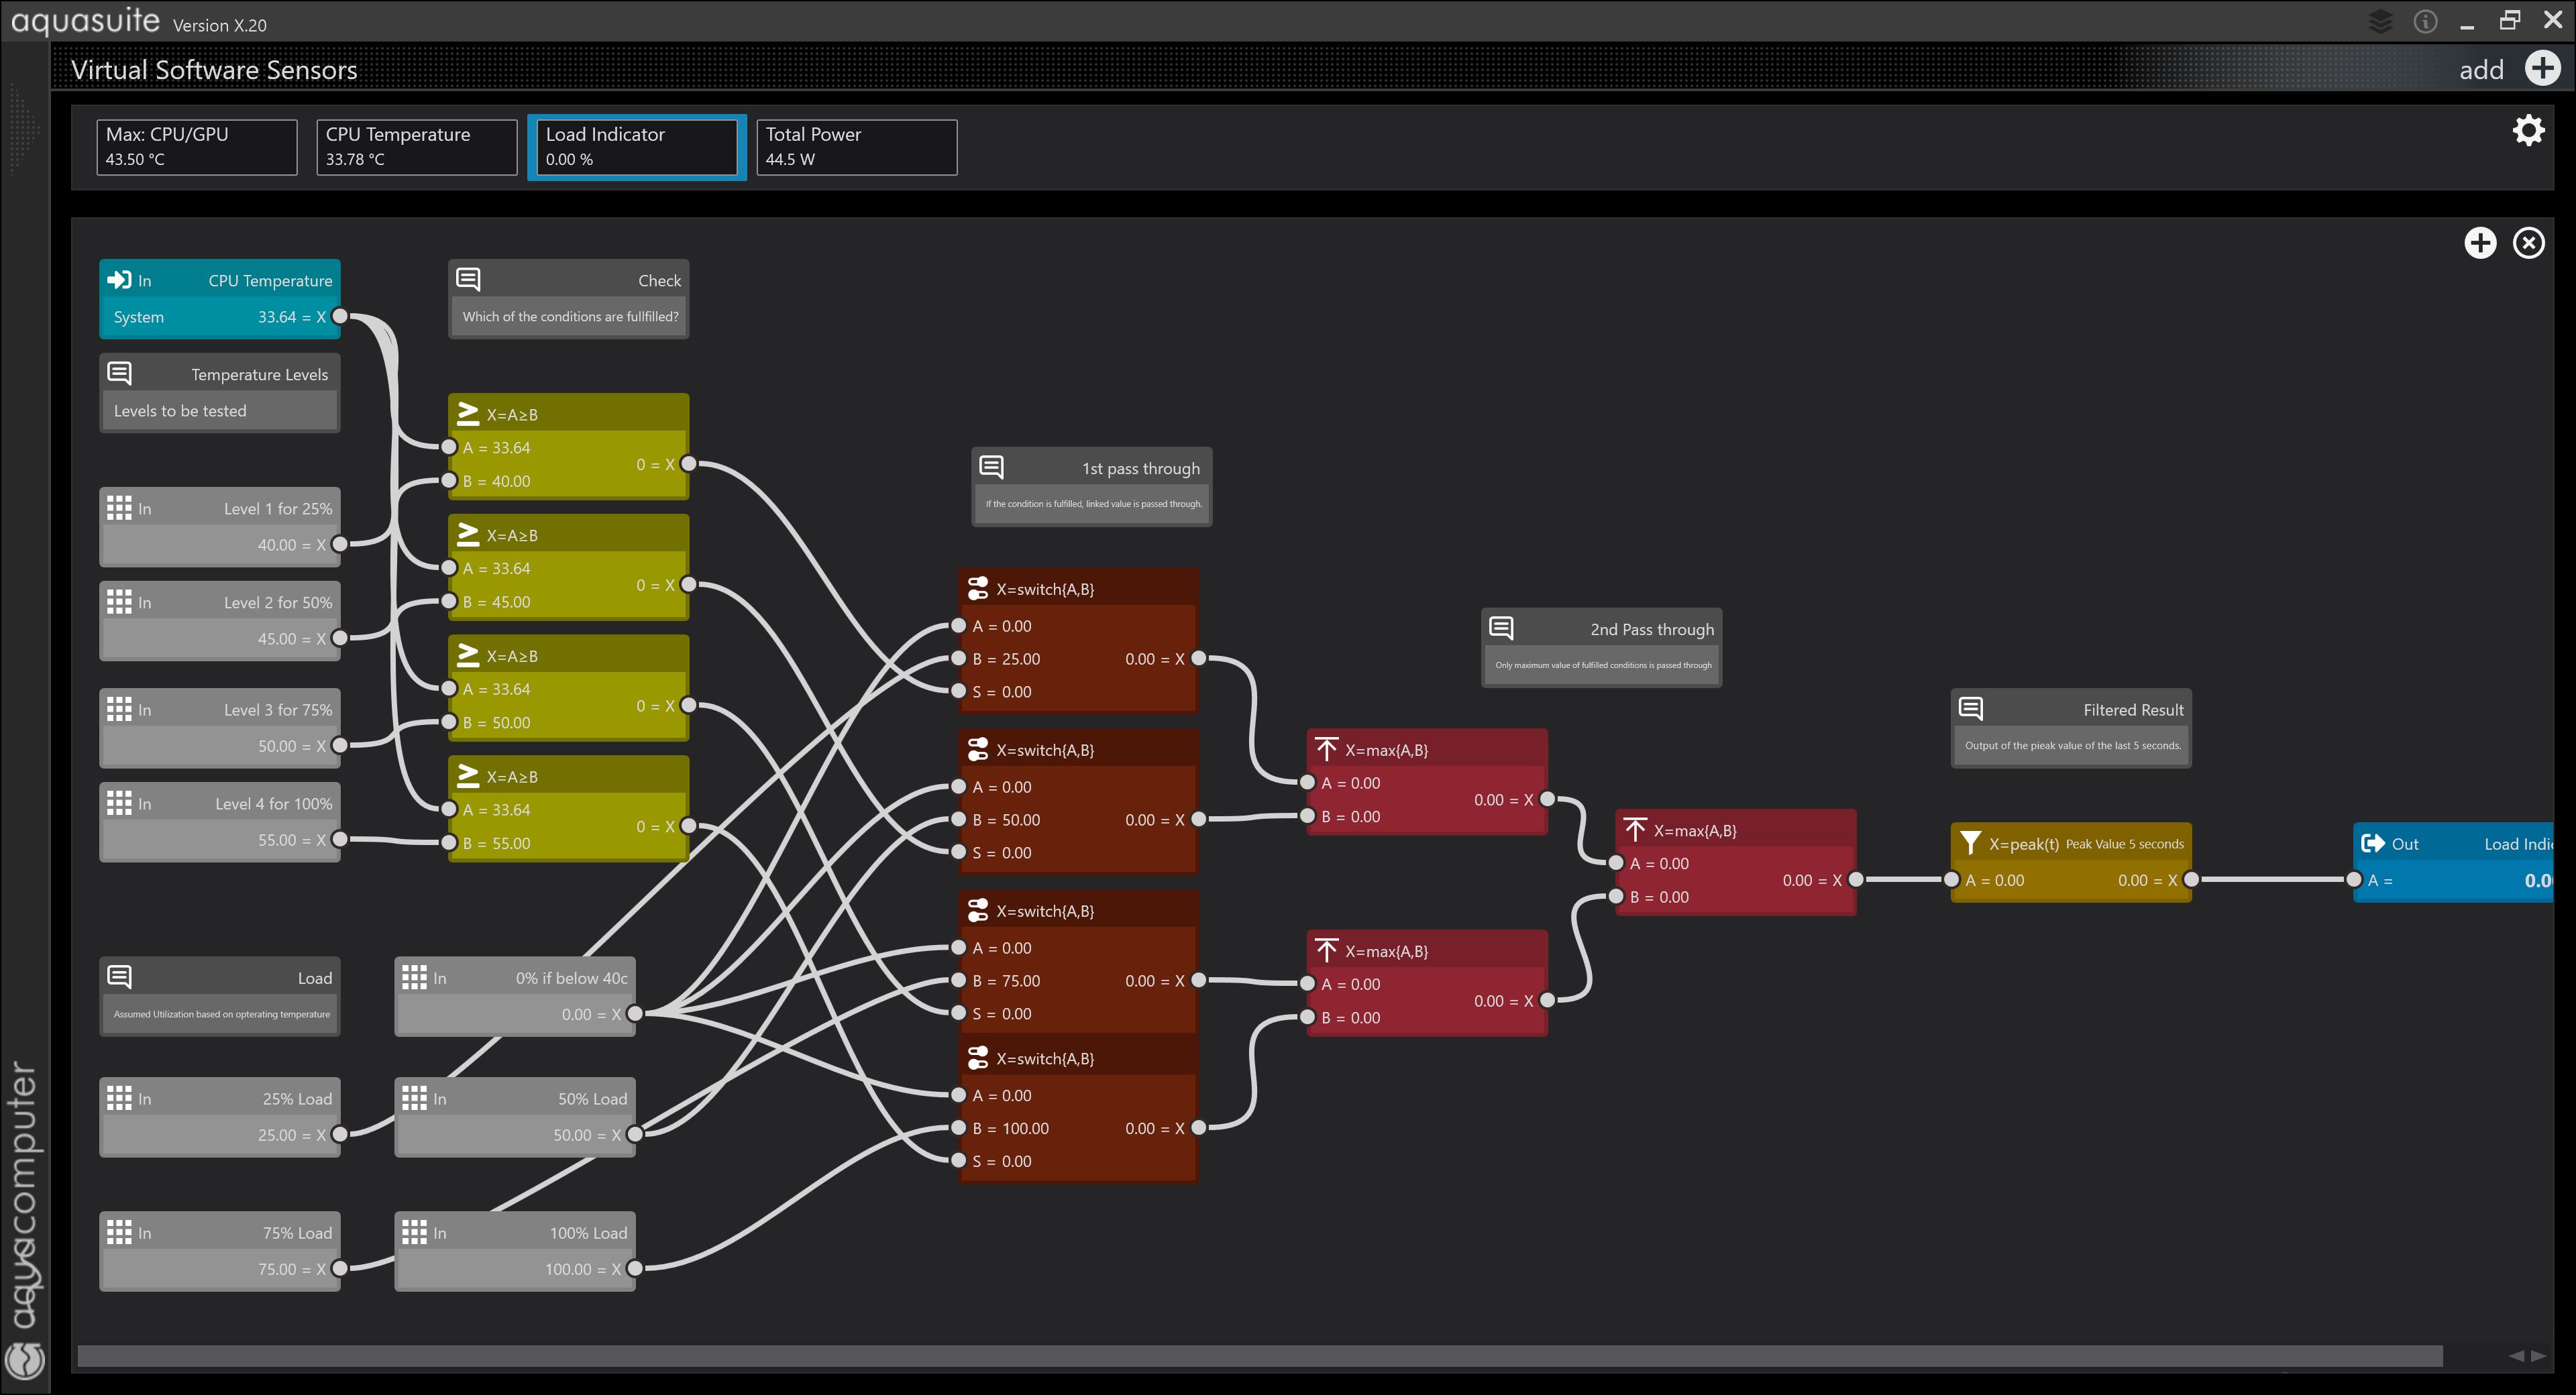Click the horizontal scrollbar at bottom
2576x1395 pixels.
point(1260,1356)
